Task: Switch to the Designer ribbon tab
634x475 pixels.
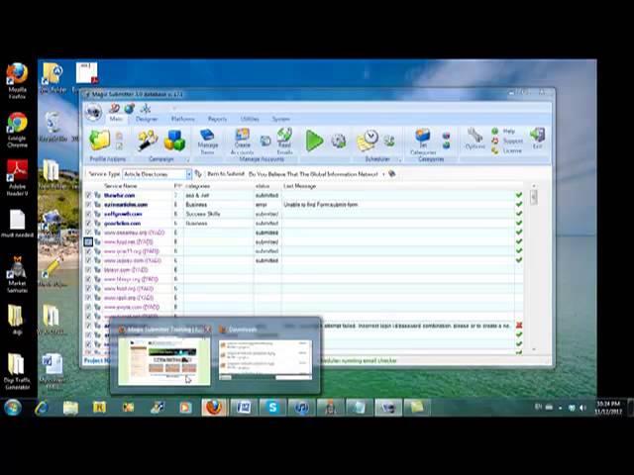Action: click(x=147, y=119)
